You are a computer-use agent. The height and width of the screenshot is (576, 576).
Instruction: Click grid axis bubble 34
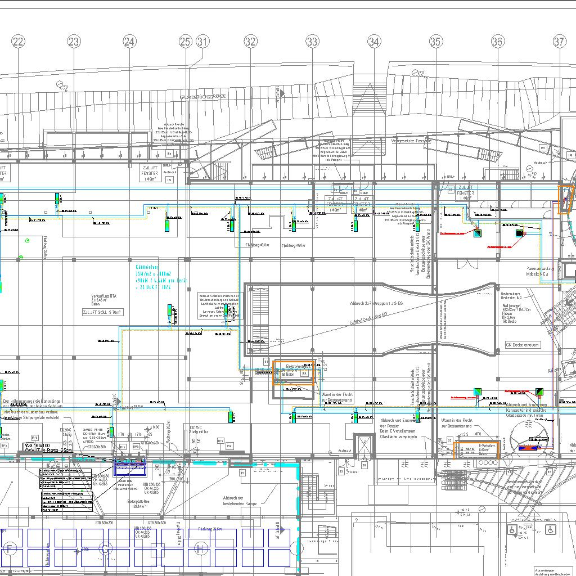tap(374, 42)
